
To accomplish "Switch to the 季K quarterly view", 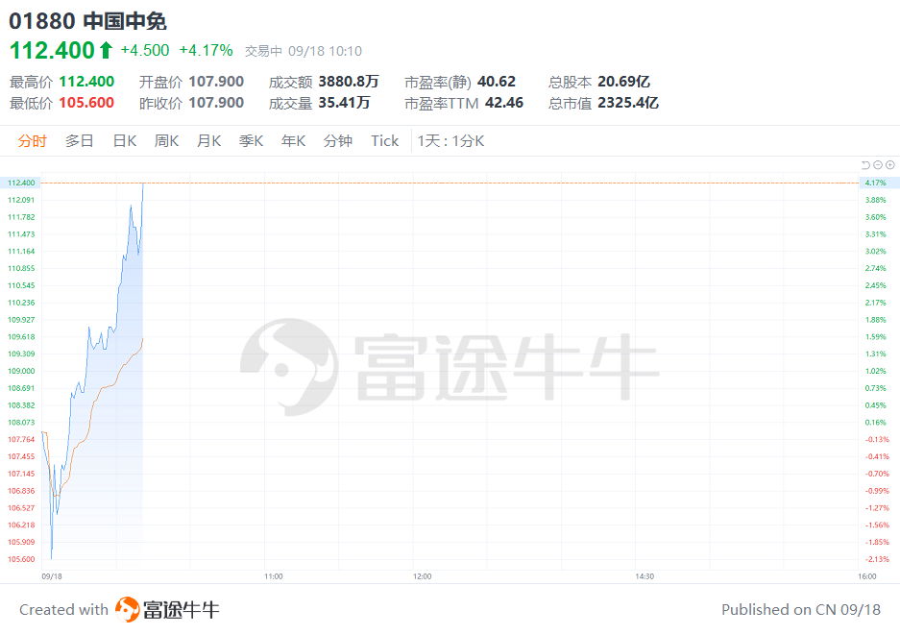I will click(x=251, y=140).
